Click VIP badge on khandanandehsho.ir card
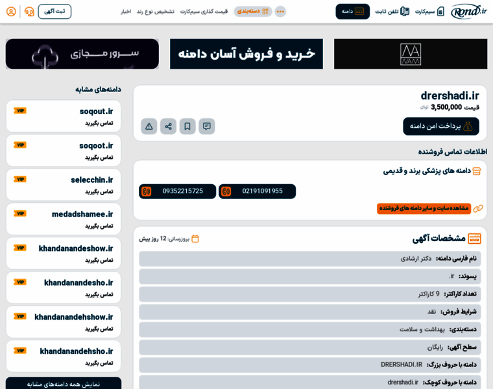The height and width of the screenshot is (389, 493). click(20, 350)
